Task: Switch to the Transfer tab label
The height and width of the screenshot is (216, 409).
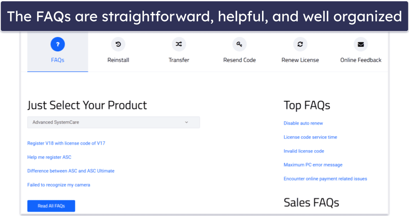Action: pos(179,60)
